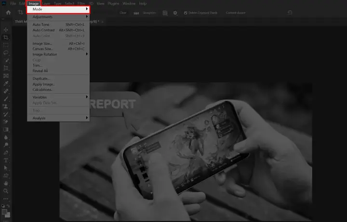Open the Plugins menu
This screenshot has width=347, height=222.
tap(113, 3)
